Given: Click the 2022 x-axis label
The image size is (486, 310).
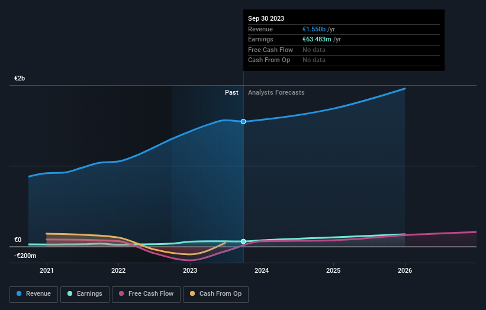Looking at the screenshot, I should pyautogui.click(x=118, y=271).
